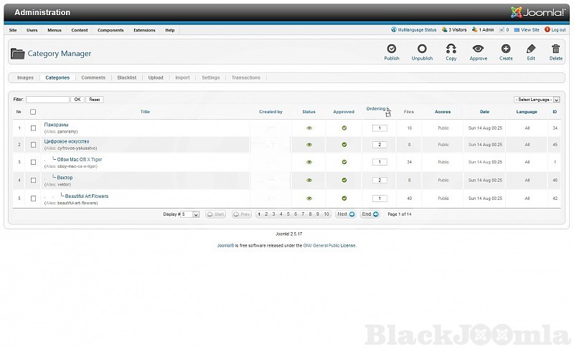The height and width of the screenshot is (349, 574).
Task: Click the Reset filter button
Action: [x=94, y=100]
